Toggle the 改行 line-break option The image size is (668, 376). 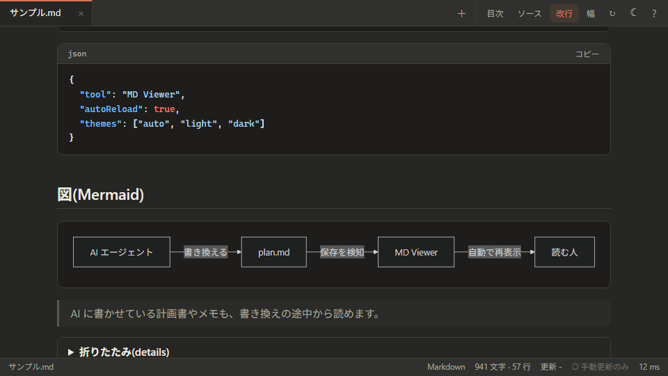(x=564, y=14)
